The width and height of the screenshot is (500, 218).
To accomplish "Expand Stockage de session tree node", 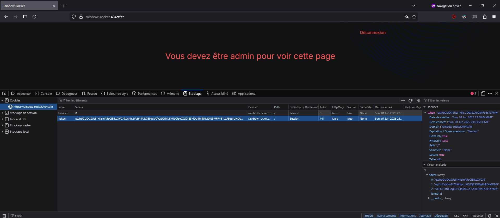I will click(2, 113).
